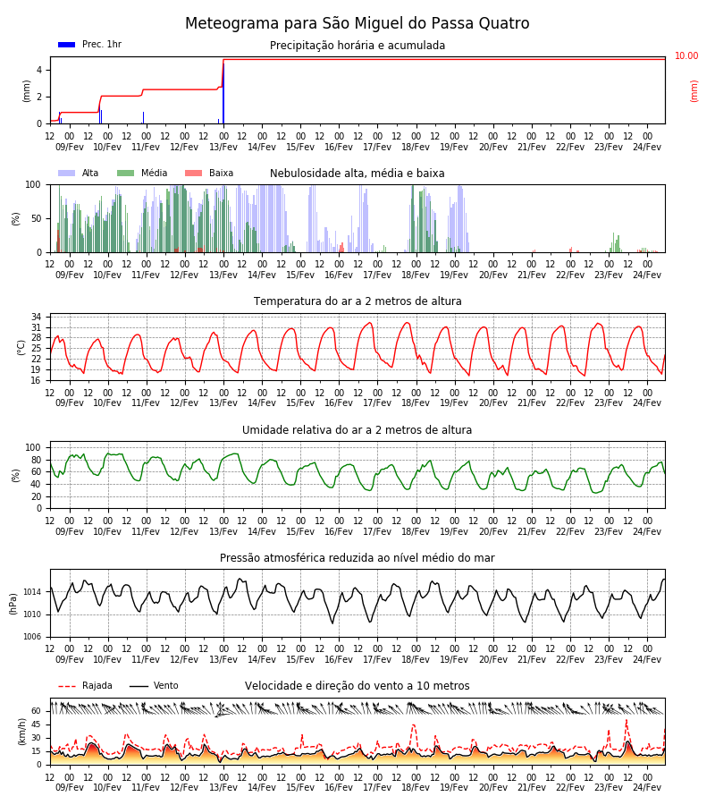Click the 18/Fev label on the temperature axis
Image resolution: width=715 pixels, height=805 pixels.
pyautogui.click(x=416, y=402)
